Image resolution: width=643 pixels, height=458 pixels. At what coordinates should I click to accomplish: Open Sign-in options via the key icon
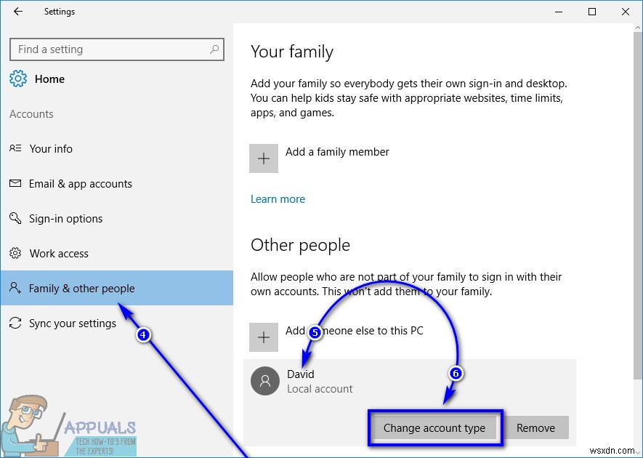[x=16, y=218]
